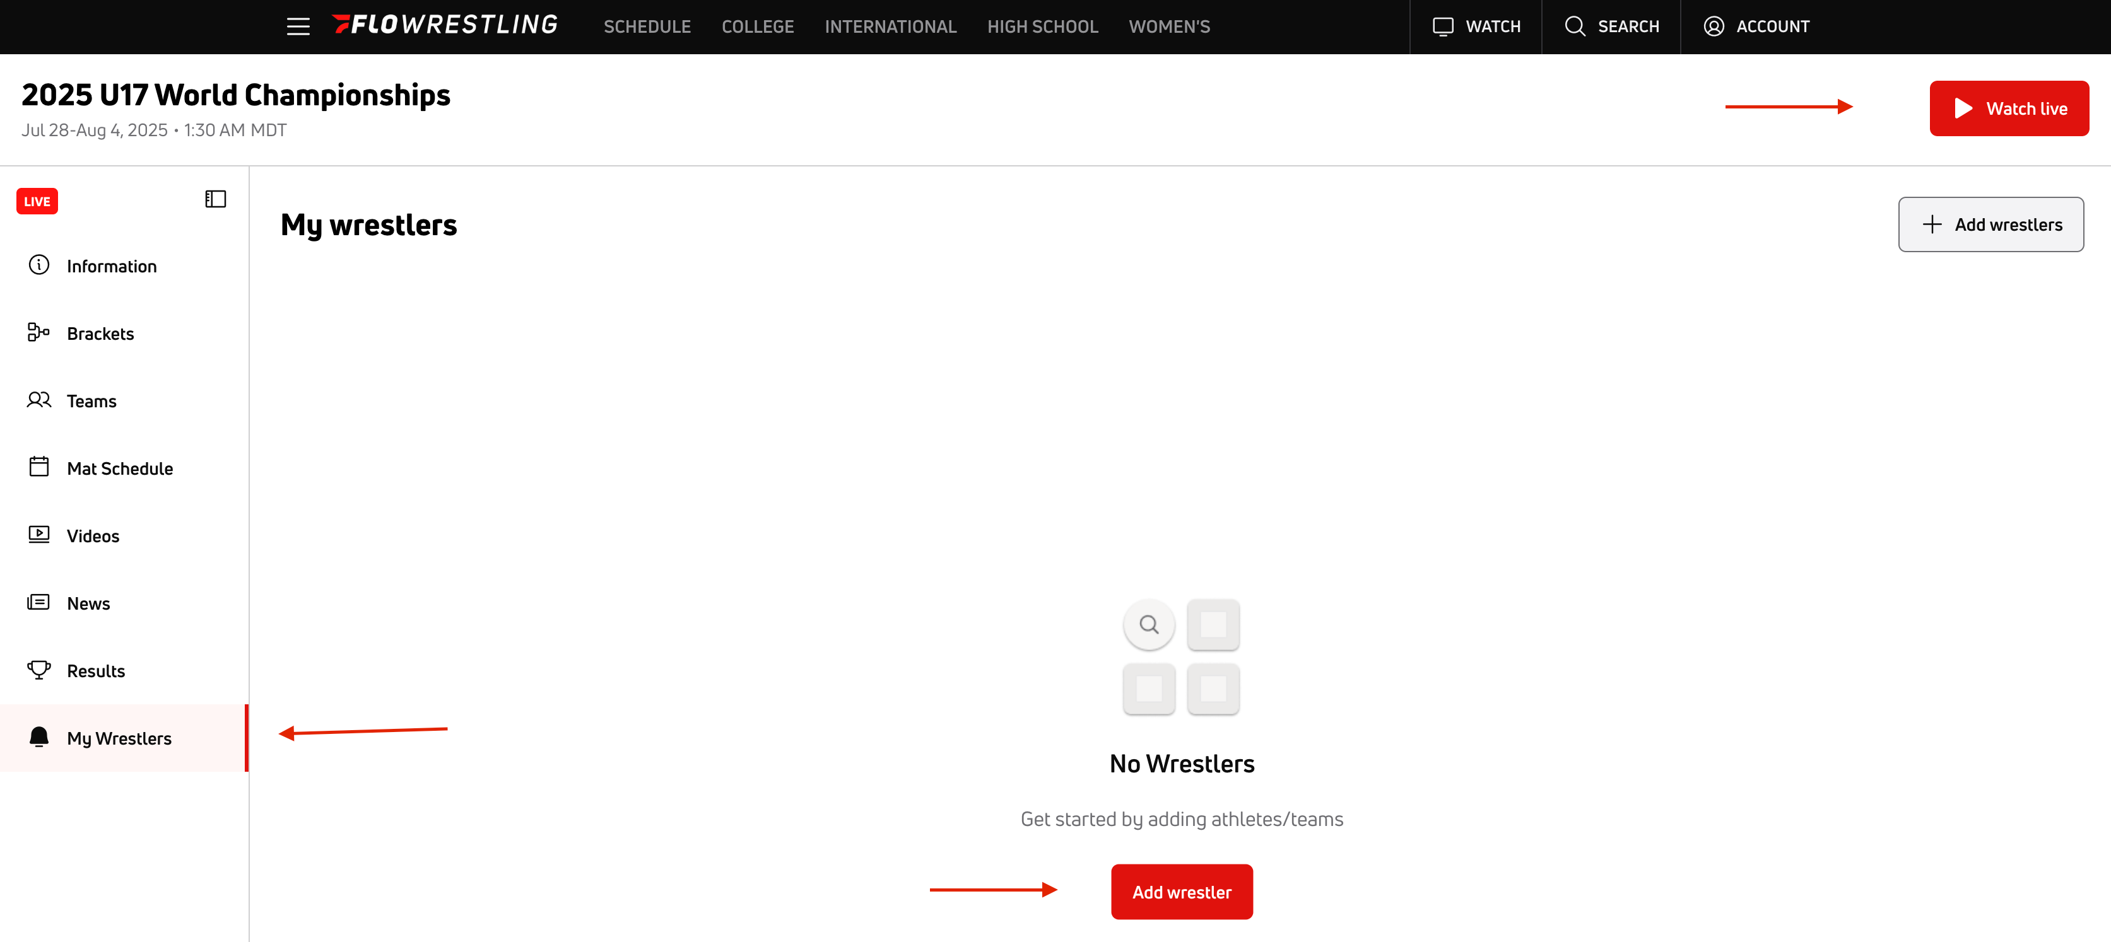Go to the Videos sidebar section
The height and width of the screenshot is (942, 2111).
(x=124, y=536)
